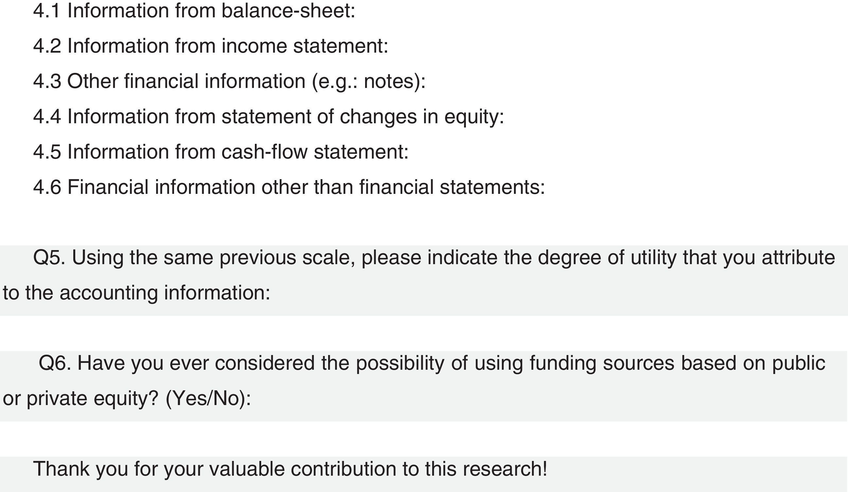Click the words 'other than financial statements'
Viewport: 848px width, 492px height.
click(x=403, y=187)
